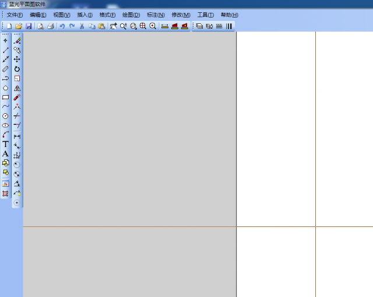Viewport: 373px width, 297px height.
Task: Select the Mirror tool
Action: tap(17, 88)
